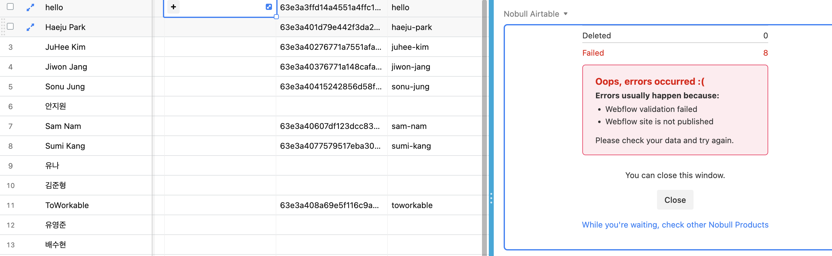Open the Nobull Airtable dropdown
832x256 pixels.
click(536, 14)
